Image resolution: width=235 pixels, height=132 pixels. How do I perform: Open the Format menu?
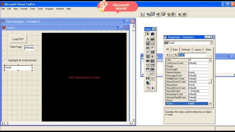(24, 9)
